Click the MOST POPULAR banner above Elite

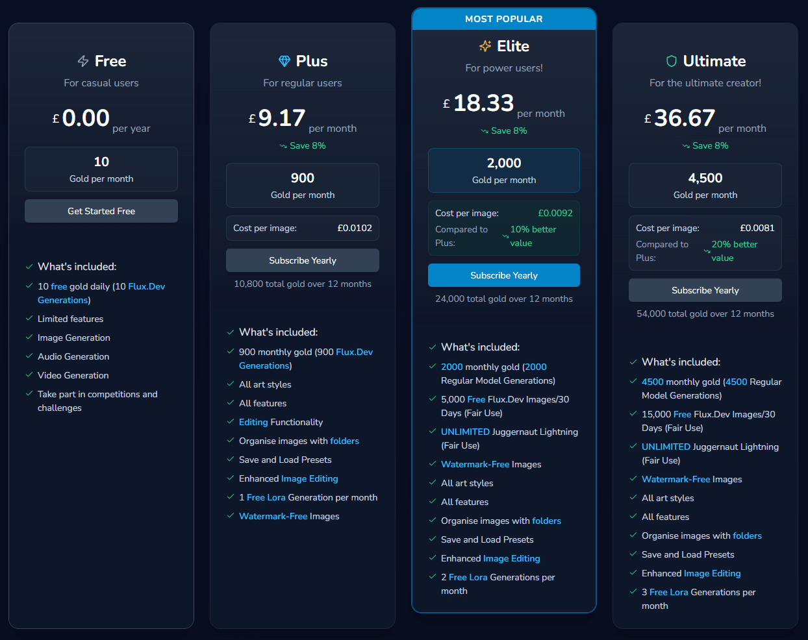tap(503, 18)
